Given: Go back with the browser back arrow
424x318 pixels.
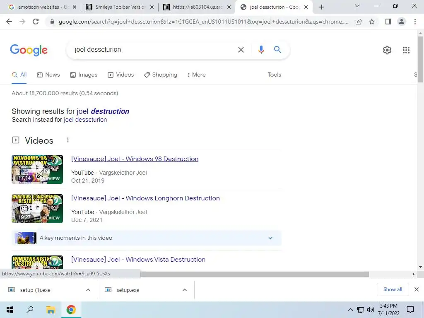Looking at the screenshot, I should (x=9, y=22).
